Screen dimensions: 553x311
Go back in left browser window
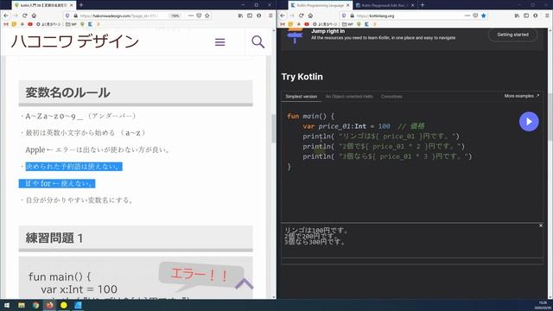6,16
